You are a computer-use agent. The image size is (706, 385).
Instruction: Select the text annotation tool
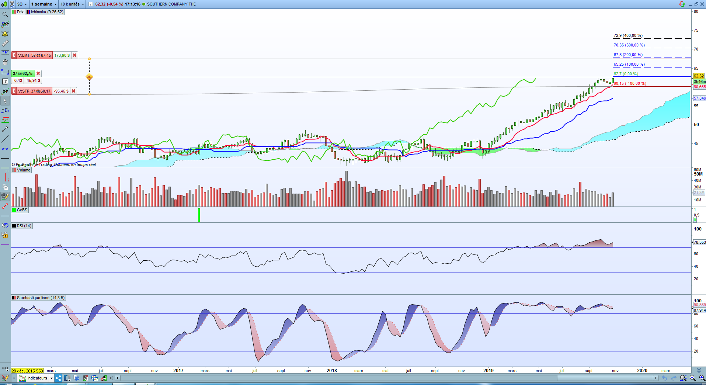click(x=5, y=81)
